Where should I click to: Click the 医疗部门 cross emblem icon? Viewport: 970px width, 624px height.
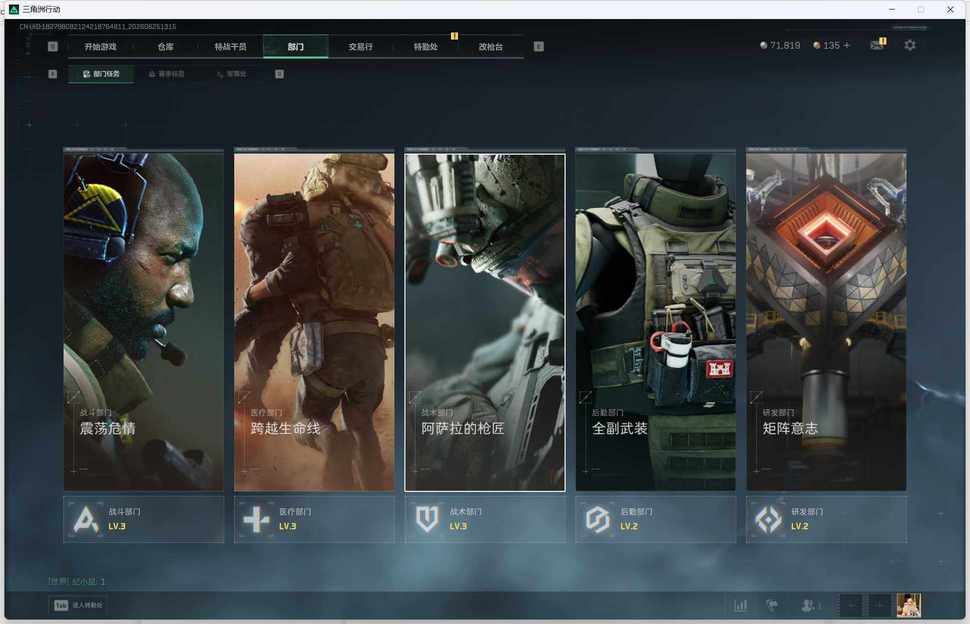(256, 519)
